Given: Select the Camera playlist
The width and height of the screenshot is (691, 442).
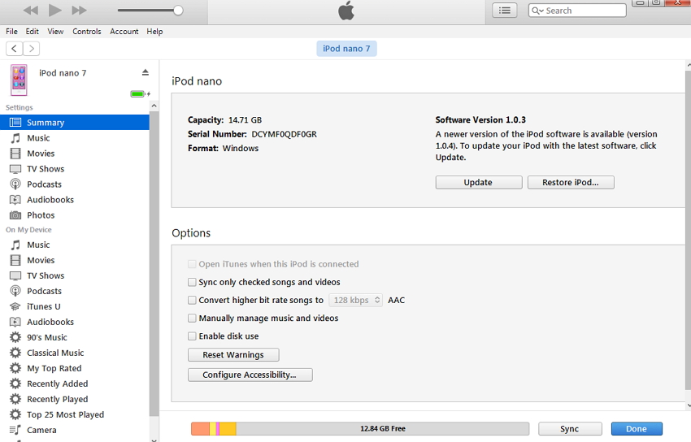Looking at the screenshot, I should [x=41, y=430].
